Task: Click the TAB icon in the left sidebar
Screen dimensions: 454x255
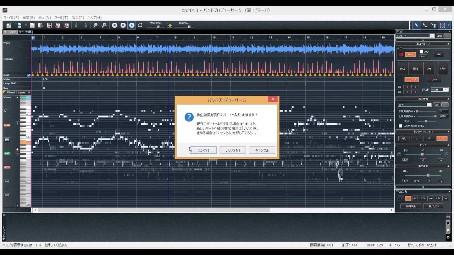Action: click(x=7, y=181)
